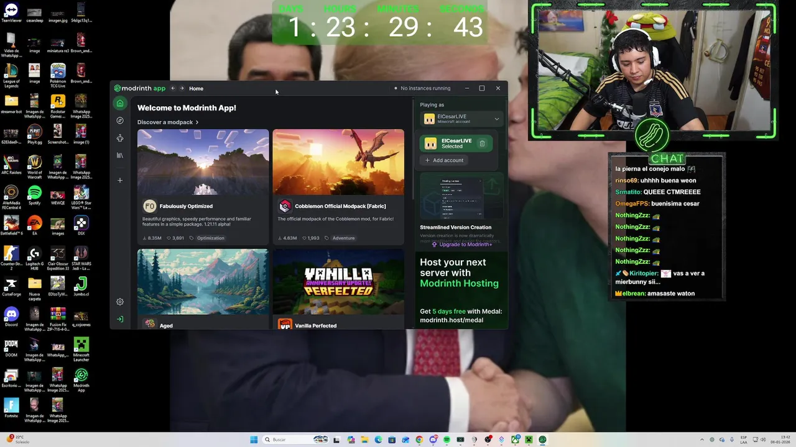This screenshot has width=796, height=447.
Task: Open the DOOM desktop shortcut
Action: pyautogui.click(x=11, y=348)
